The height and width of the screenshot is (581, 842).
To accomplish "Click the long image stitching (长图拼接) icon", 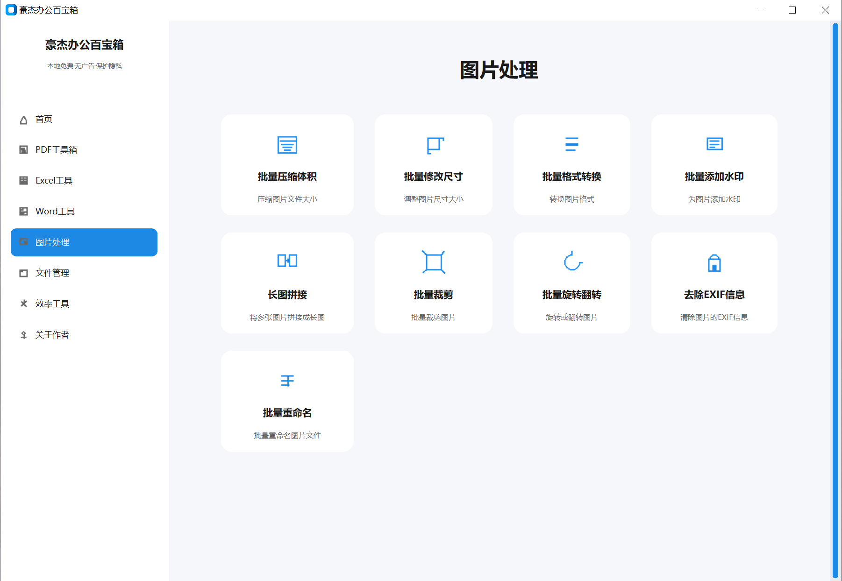I will (x=287, y=261).
